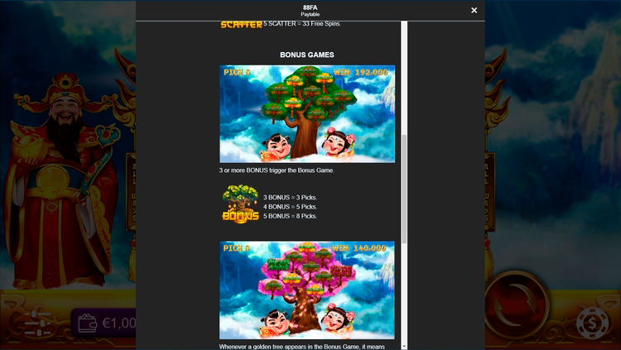Click the BONUS GAMES heading

click(306, 55)
